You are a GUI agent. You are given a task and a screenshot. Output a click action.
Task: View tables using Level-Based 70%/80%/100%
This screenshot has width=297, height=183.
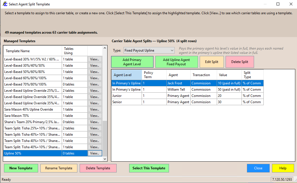click(x=95, y=84)
